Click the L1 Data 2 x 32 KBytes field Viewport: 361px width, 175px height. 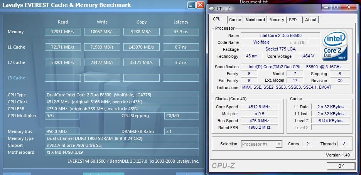331,107
